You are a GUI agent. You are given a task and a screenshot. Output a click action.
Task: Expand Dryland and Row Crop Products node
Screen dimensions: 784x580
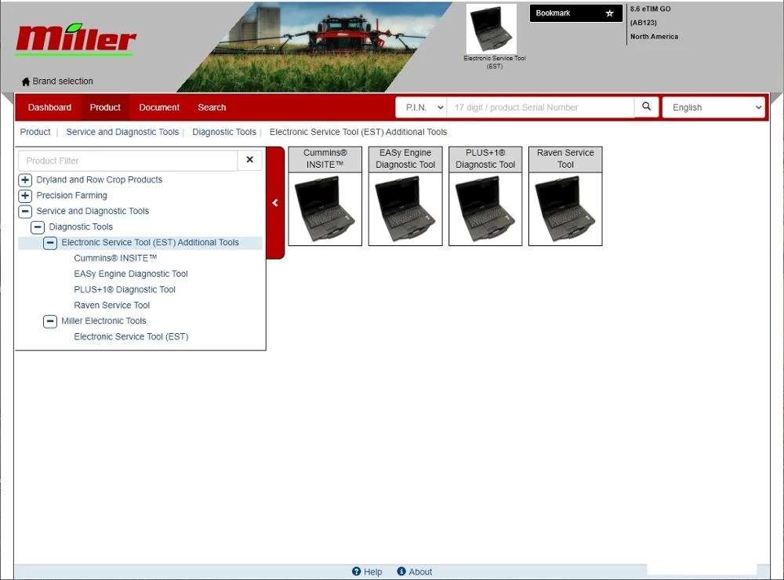25,180
